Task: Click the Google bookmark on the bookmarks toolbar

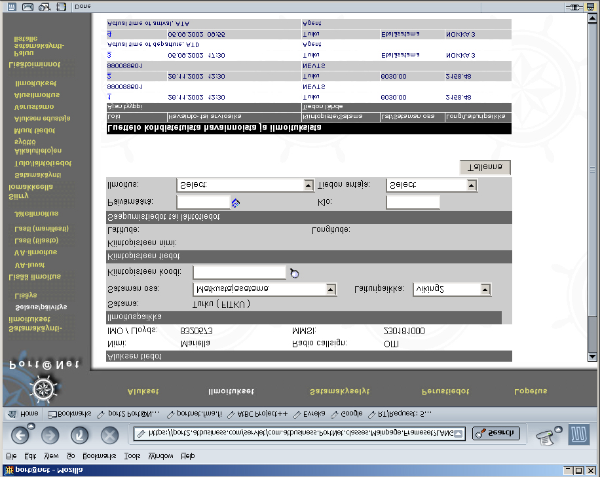Action: point(347,414)
